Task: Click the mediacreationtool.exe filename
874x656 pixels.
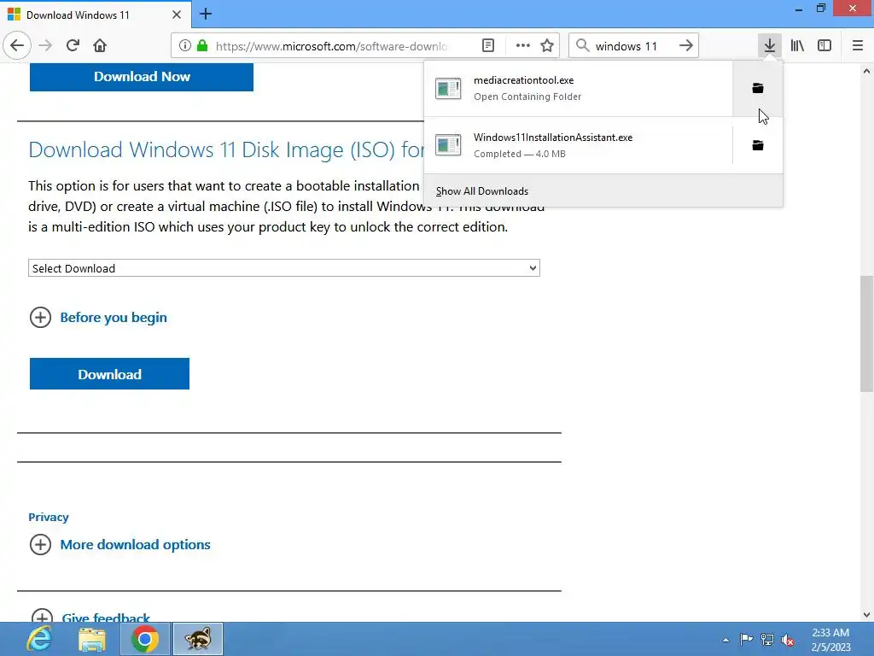Action: click(x=523, y=80)
